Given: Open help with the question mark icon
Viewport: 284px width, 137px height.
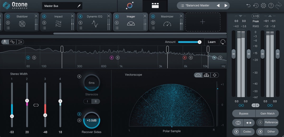Looking at the screenshot, I should click(271, 6).
